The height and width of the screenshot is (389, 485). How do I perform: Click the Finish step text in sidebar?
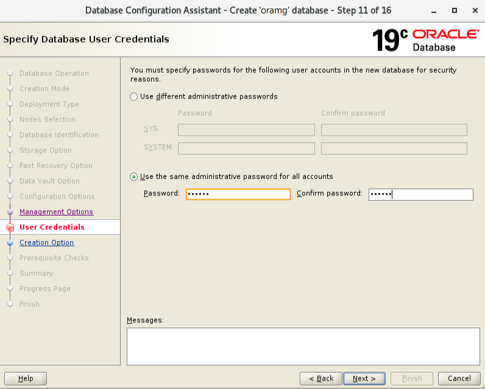29,304
